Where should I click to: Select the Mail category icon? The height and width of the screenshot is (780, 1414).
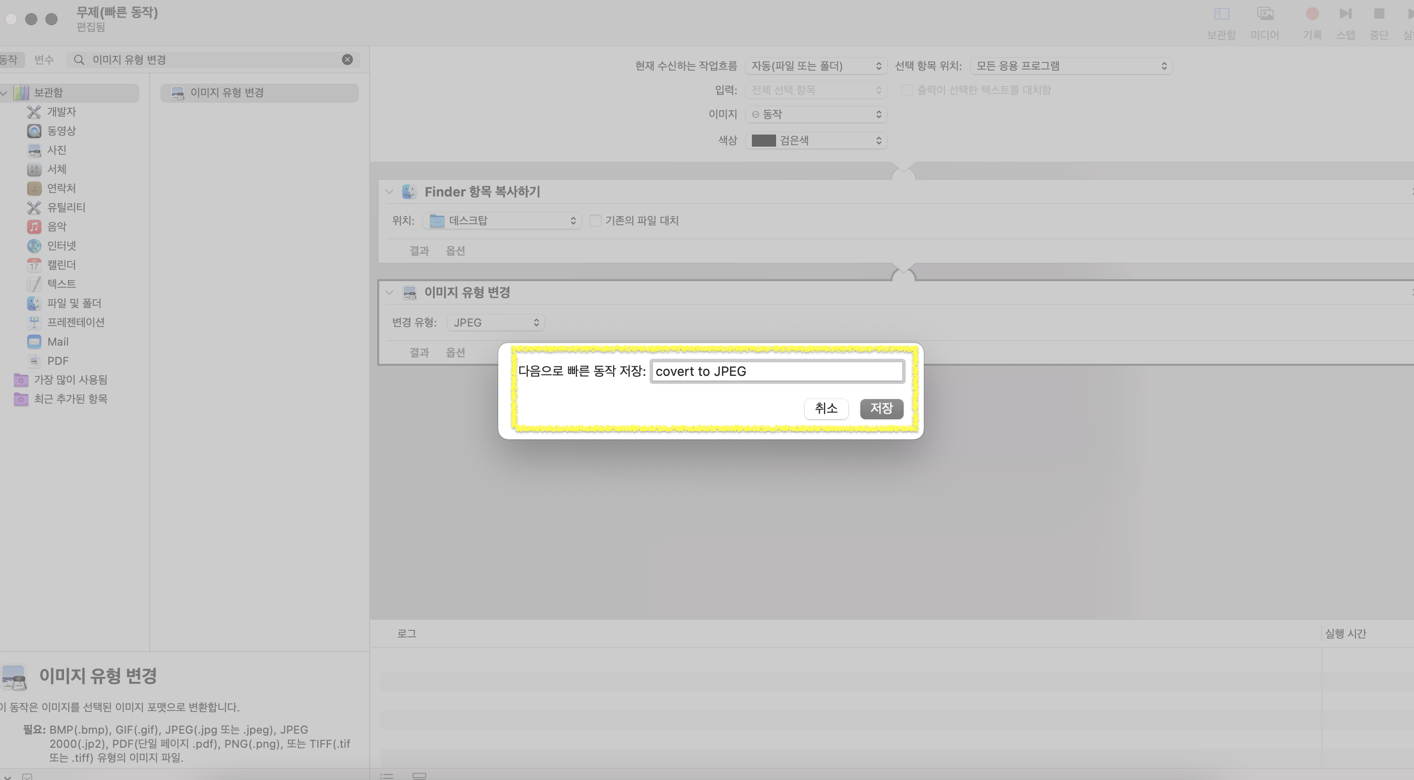34,342
